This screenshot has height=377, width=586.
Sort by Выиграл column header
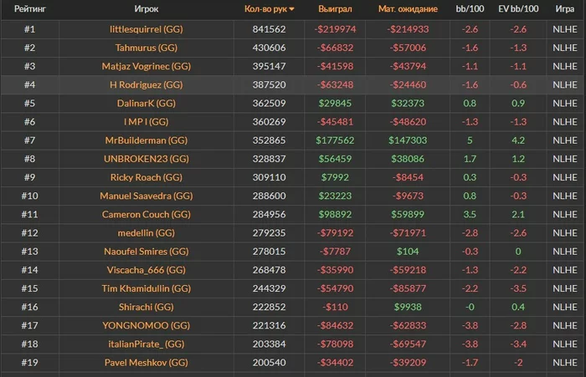point(336,8)
